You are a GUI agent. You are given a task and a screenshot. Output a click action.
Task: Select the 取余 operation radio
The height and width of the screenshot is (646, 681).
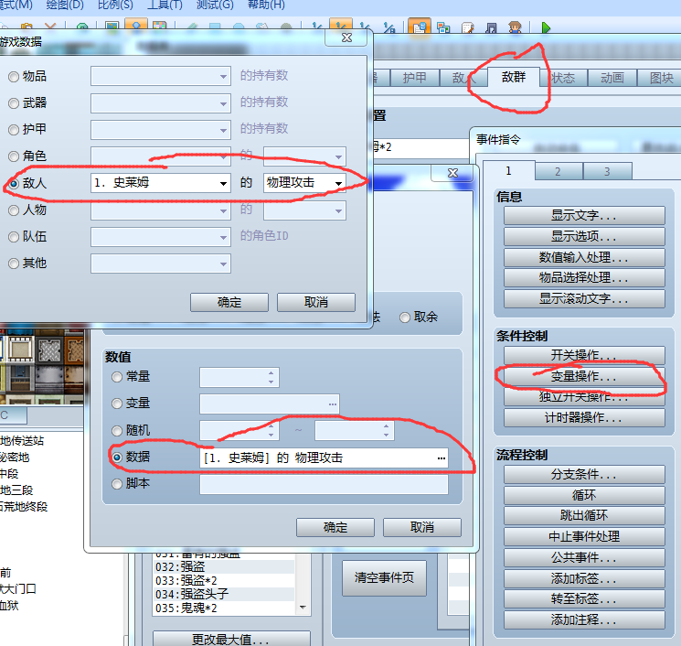tap(405, 318)
